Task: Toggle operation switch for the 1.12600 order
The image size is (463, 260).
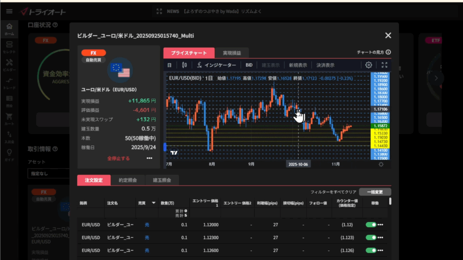Action: point(371,250)
